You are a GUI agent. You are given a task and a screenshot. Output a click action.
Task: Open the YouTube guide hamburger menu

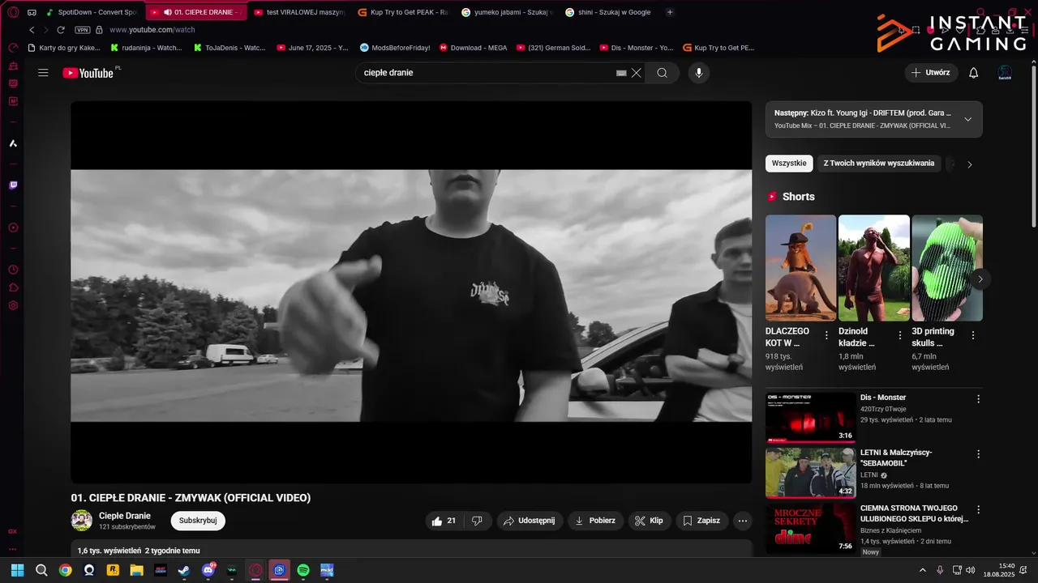pyautogui.click(x=43, y=73)
